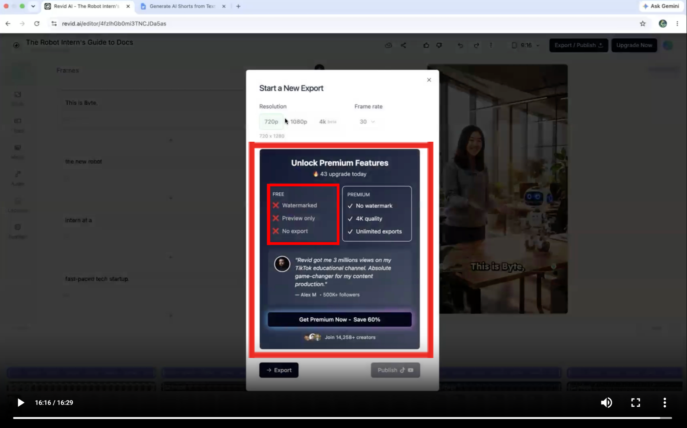Click the Revid logo icon in header
This screenshot has height=428, width=687.
(x=16, y=45)
